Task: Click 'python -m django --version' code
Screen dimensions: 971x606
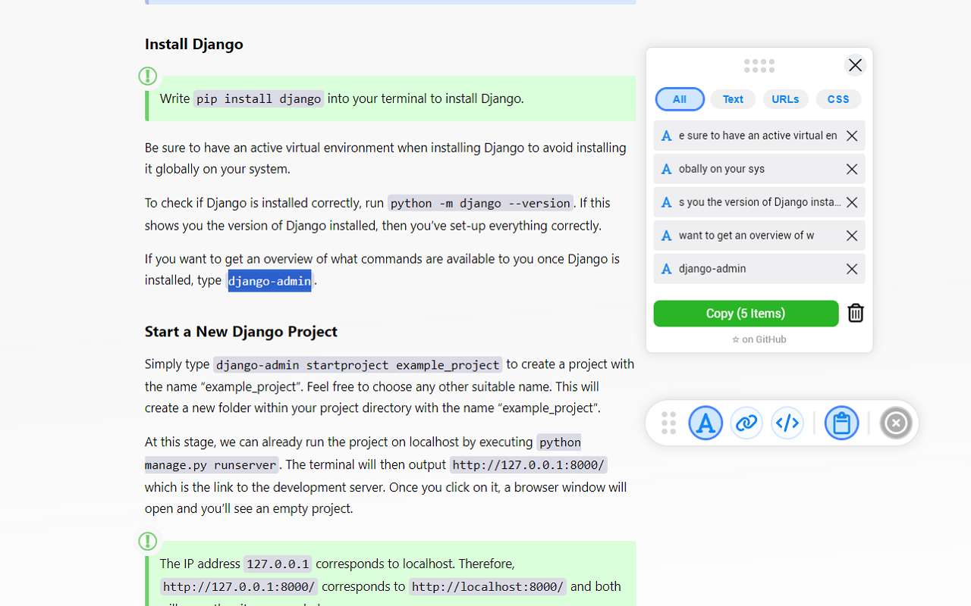Action: 480,203
